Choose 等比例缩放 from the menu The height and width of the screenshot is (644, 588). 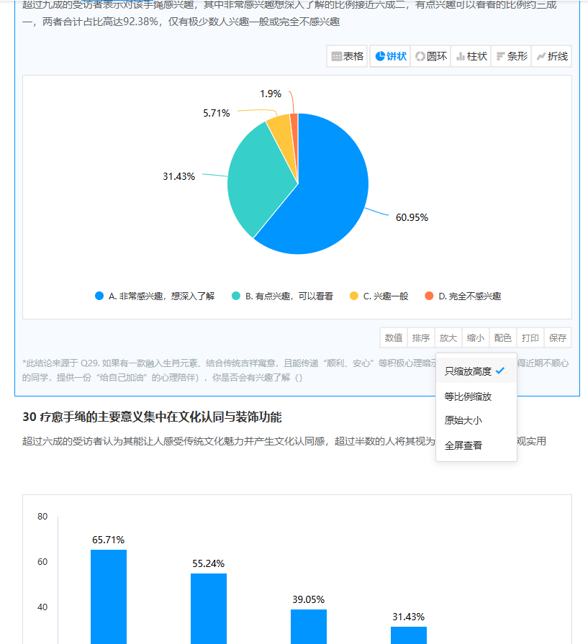point(469,396)
